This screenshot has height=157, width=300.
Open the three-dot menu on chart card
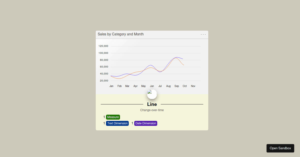203,34
